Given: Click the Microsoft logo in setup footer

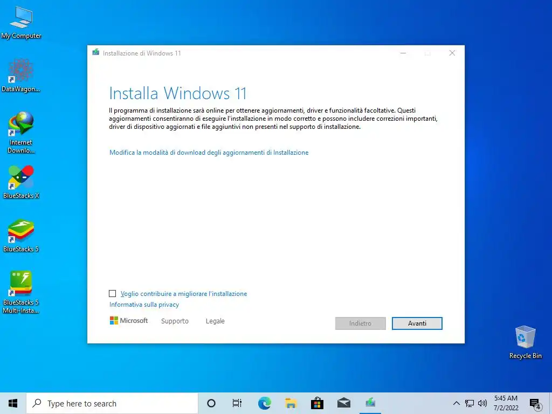Looking at the screenshot, I should point(129,321).
